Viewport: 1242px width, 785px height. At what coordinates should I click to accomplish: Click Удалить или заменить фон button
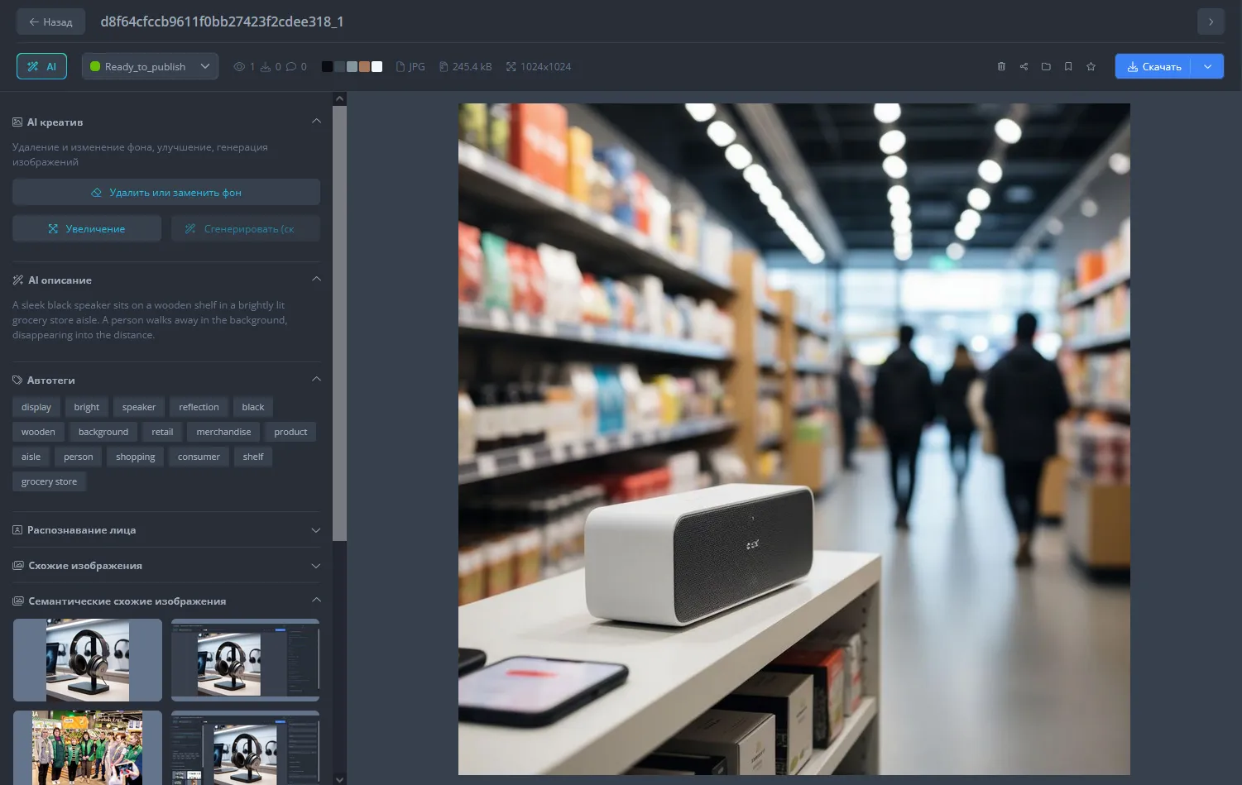166,193
